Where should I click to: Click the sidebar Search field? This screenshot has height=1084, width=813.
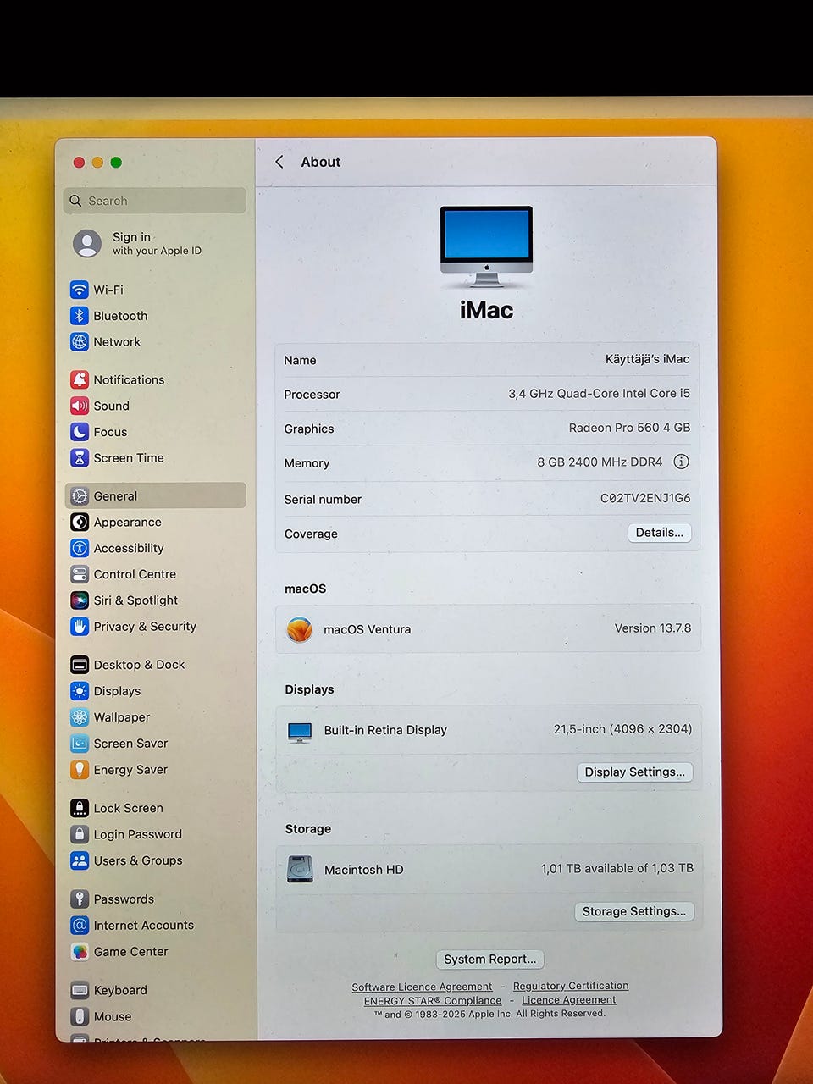tap(155, 201)
